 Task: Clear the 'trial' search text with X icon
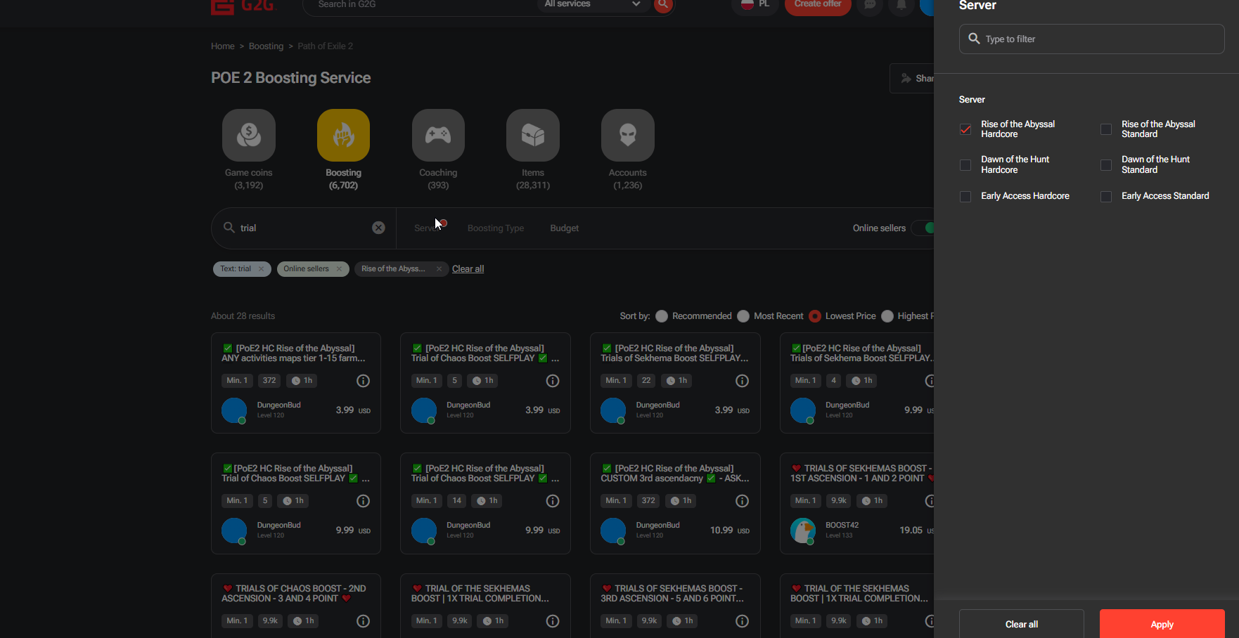click(x=378, y=228)
